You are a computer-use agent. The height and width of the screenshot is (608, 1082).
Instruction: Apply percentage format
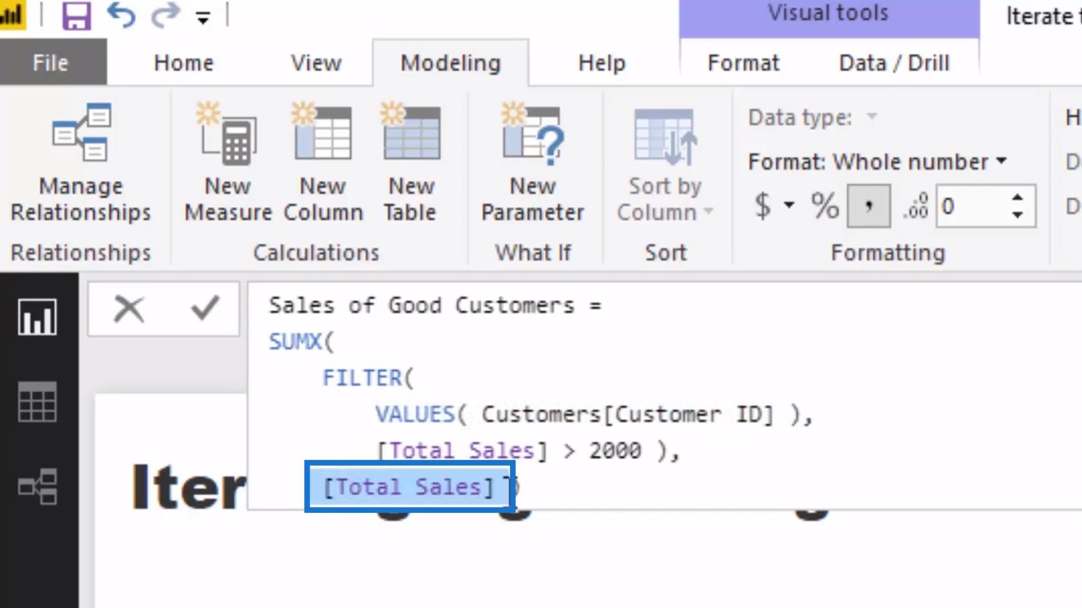click(x=824, y=206)
